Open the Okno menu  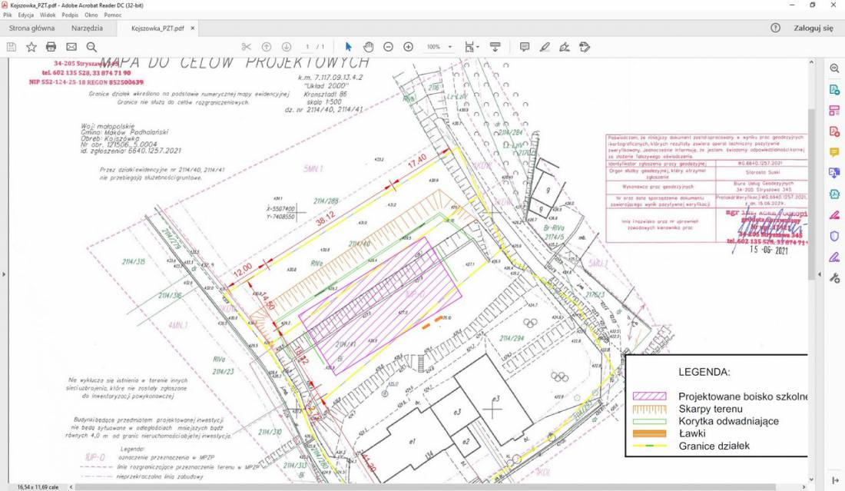91,15
